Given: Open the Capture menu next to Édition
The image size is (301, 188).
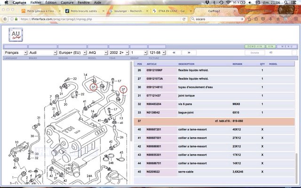Looking at the screenshot, I should pos(67,2).
